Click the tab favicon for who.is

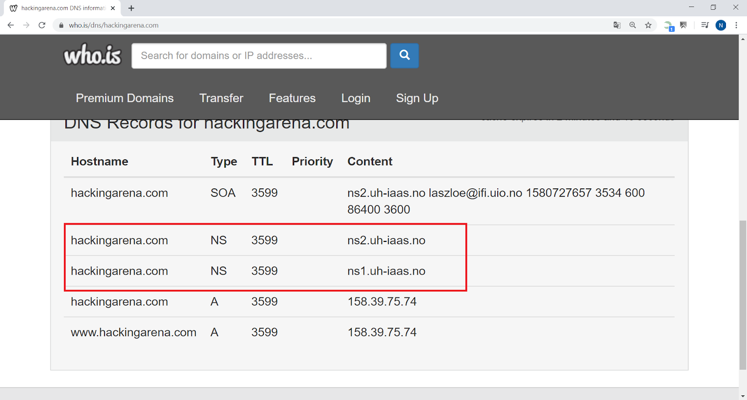tap(14, 8)
